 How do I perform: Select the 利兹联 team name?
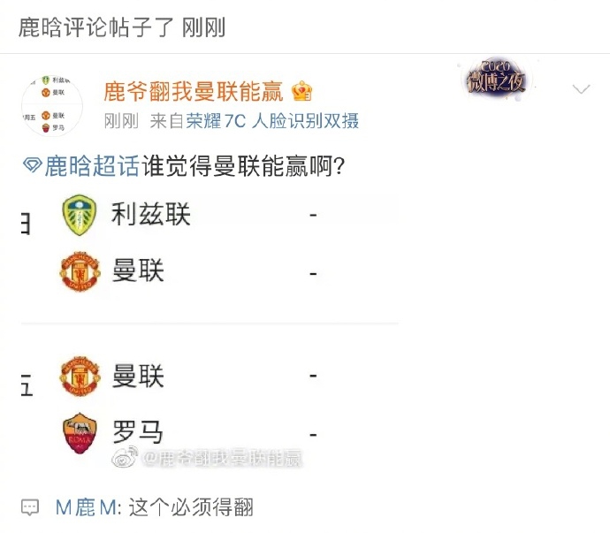[151, 214]
